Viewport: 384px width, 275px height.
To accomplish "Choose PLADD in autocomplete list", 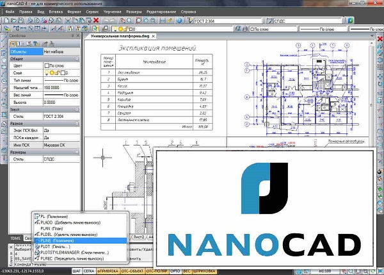I will [81, 222].
